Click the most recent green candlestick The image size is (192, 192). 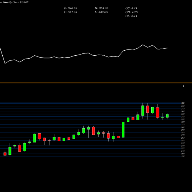point(167,116)
